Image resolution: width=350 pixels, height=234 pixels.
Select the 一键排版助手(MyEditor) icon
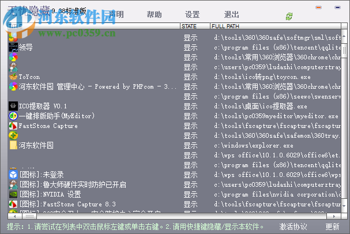click(x=13, y=116)
